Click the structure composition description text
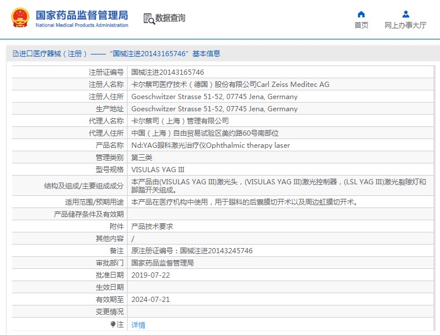The image size is (440, 335). [x=279, y=185]
